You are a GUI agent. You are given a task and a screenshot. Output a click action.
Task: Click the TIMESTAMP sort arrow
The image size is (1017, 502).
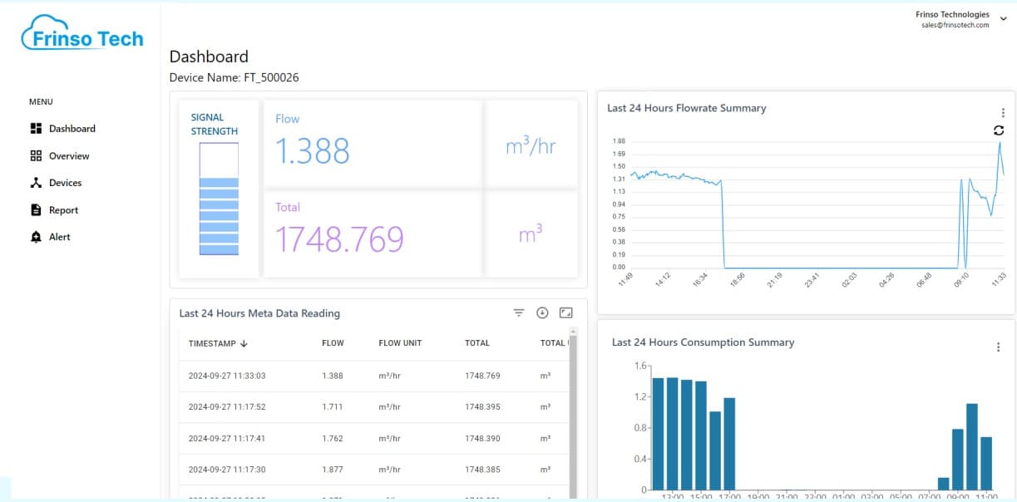tap(244, 343)
